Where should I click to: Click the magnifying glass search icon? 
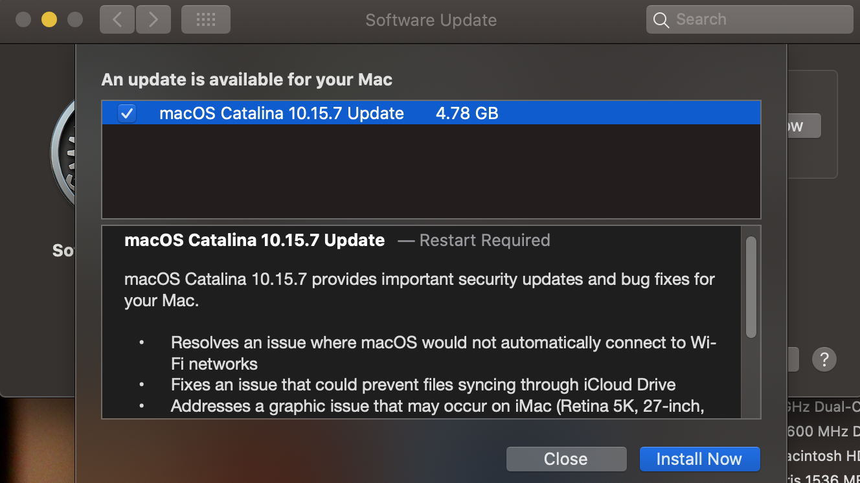pyautogui.click(x=661, y=20)
